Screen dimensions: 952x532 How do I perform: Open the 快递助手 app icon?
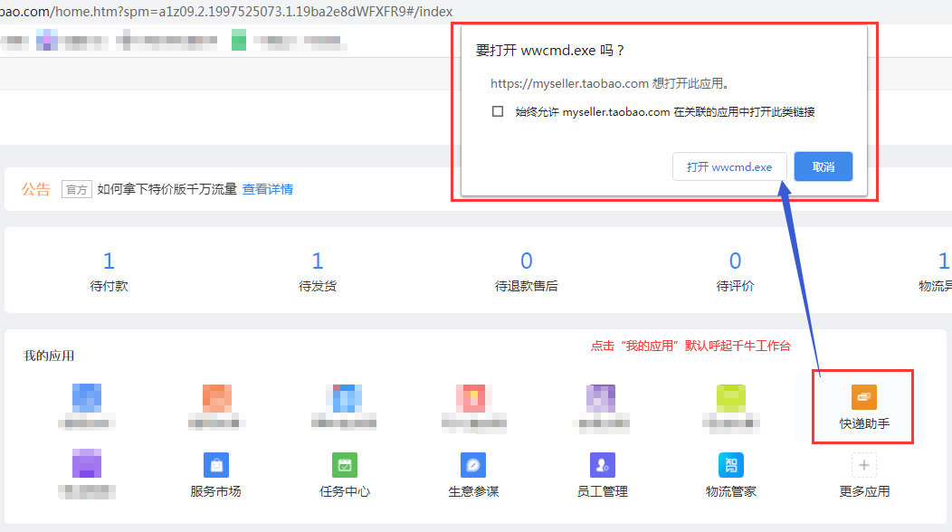click(x=863, y=397)
